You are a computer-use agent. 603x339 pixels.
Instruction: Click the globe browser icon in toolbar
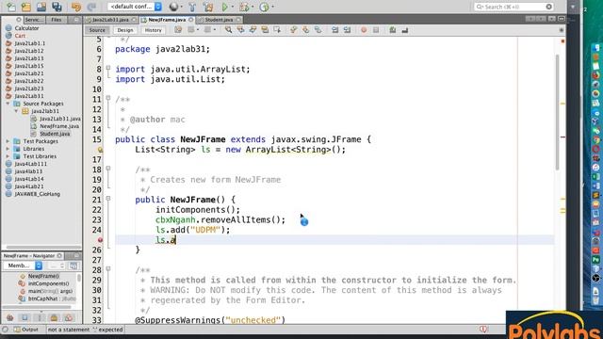point(173,7)
